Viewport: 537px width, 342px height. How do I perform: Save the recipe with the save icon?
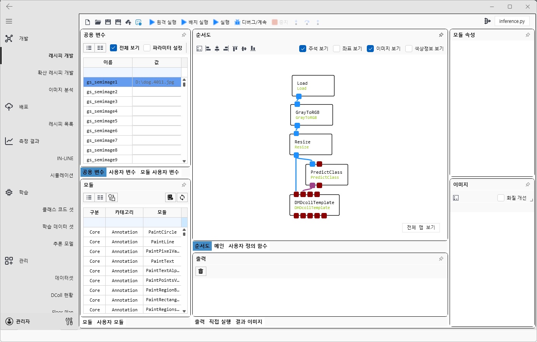pyautogui.click(x=108, y=22)
